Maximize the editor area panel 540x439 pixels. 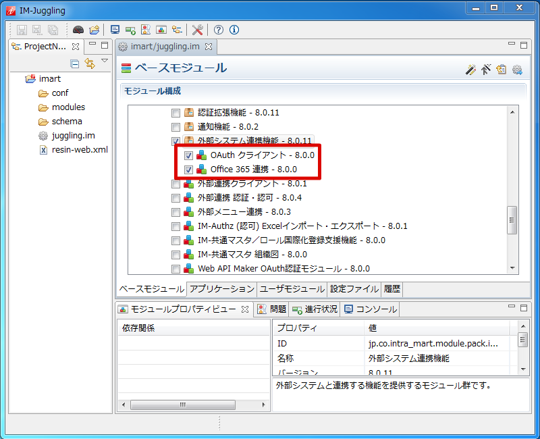524,45
